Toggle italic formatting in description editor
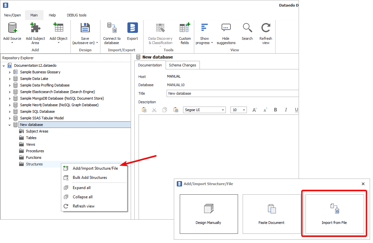Image resolution: width=373 pixels, height=243 pixels. (x=286, y=110)
